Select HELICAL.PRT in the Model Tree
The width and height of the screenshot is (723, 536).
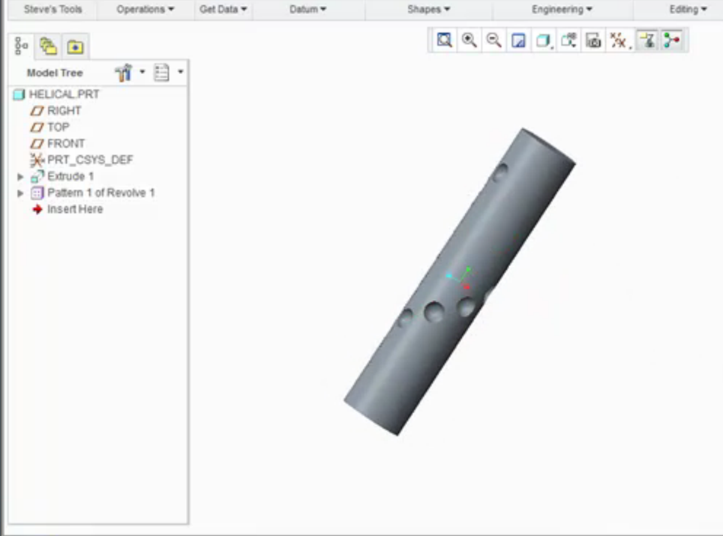click(x=64, y=94)
